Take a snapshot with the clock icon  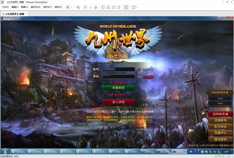[85, 7]
